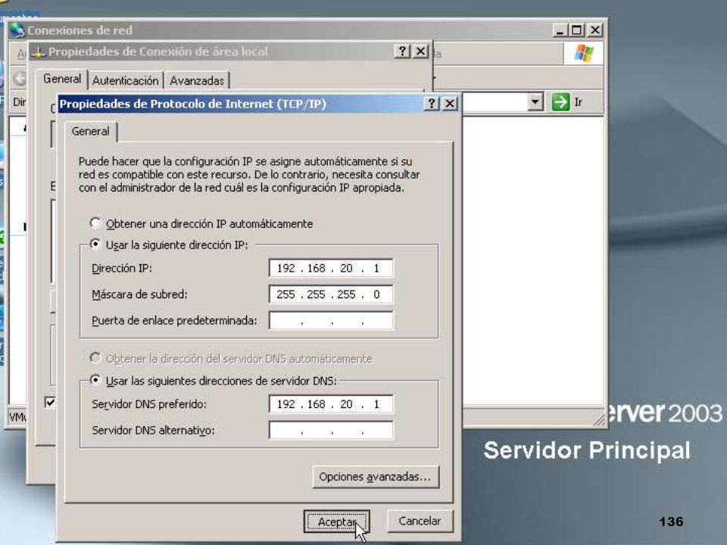Open Opciones avanzadas dialog
Viewport: 727px width, 545px height.
click(376, 477)
